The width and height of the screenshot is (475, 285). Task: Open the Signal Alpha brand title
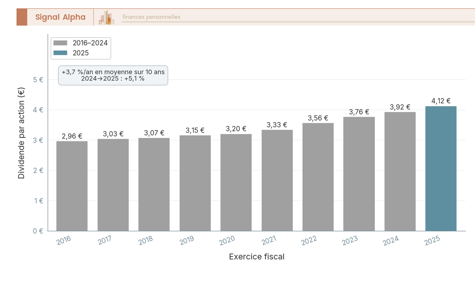click(x=60, y=17)
